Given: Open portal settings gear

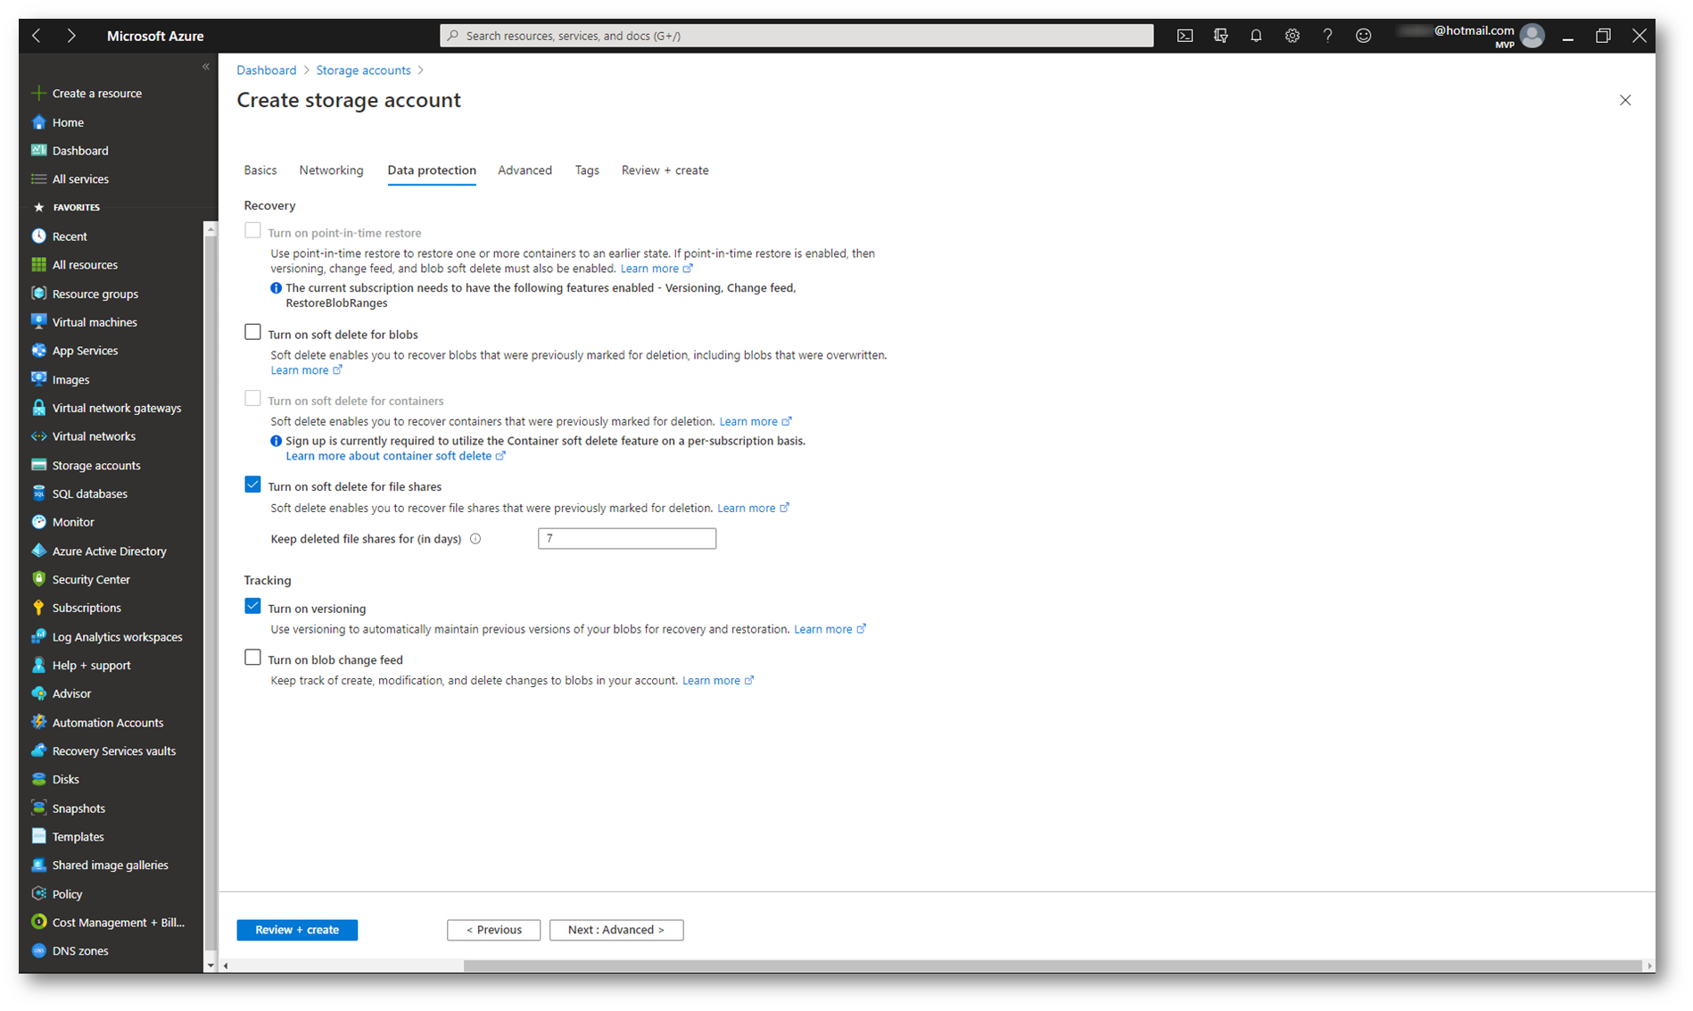Looking at the screenshot, I should tap(1292, 36).
